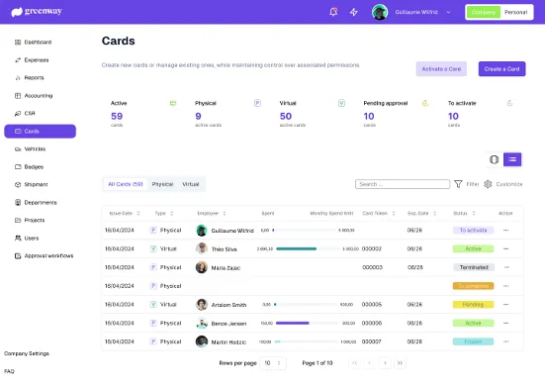The image size is (545, 388).
Task: Click the Create a Card button
Action: (x=501, y=69)
